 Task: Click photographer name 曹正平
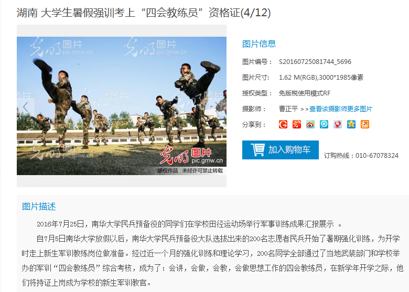(x=288, y=109)
